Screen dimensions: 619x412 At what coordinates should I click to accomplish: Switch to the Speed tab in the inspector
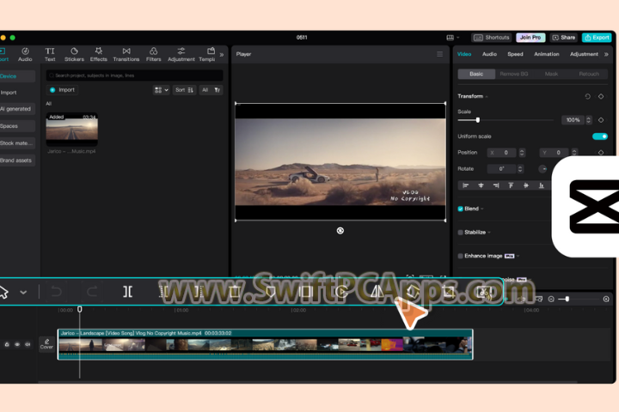515,54
